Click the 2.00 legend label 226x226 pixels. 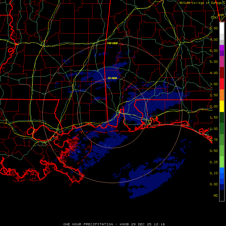[x=214, y=106]
